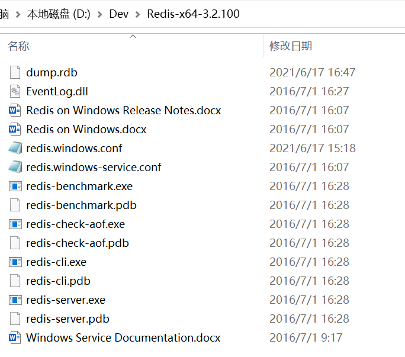Click the dump.rdb file icon
This screenshot has width=405, height=357.
coord(15,72)
